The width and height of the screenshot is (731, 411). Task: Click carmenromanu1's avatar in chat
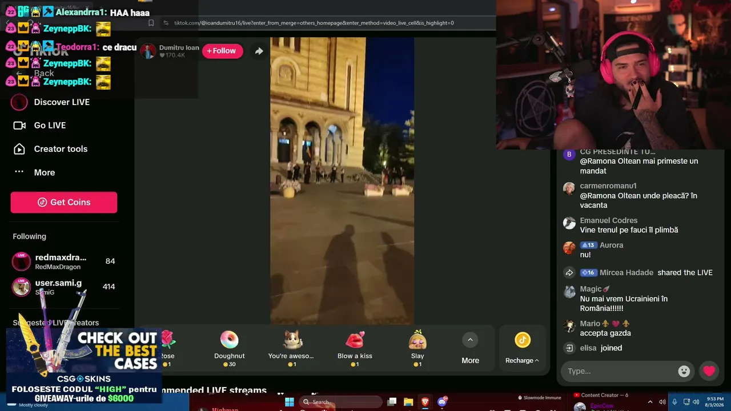569,189
